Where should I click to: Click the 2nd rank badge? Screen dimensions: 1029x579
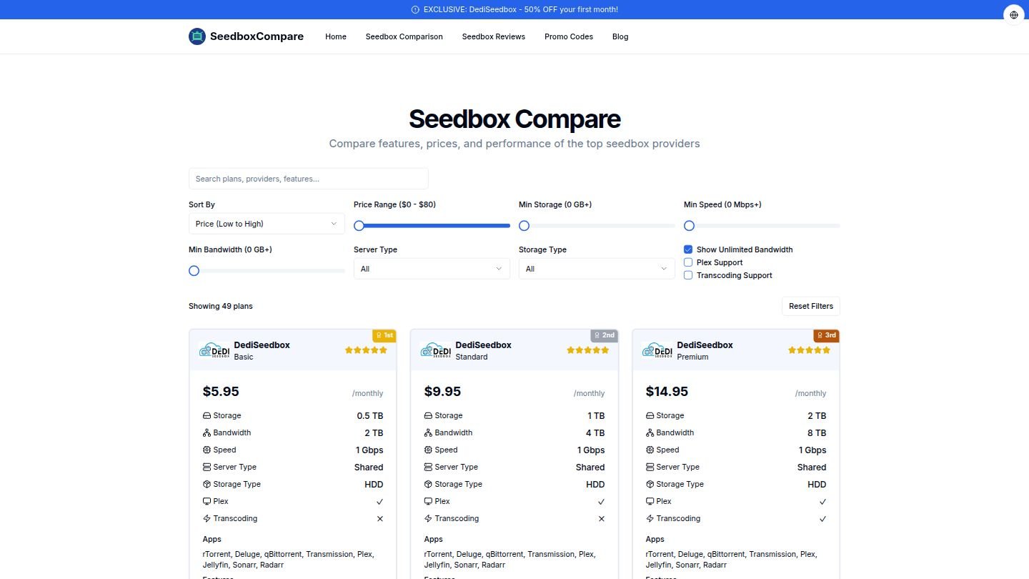click(x=604, y=335)
